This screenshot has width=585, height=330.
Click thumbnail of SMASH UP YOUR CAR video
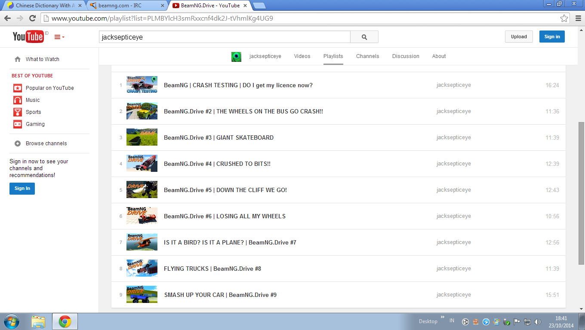click(142, 294)
